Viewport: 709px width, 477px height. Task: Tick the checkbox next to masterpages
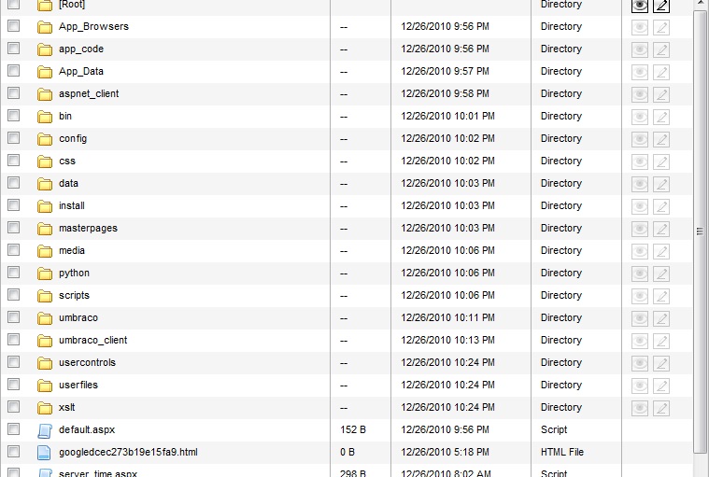click(14, 227)
